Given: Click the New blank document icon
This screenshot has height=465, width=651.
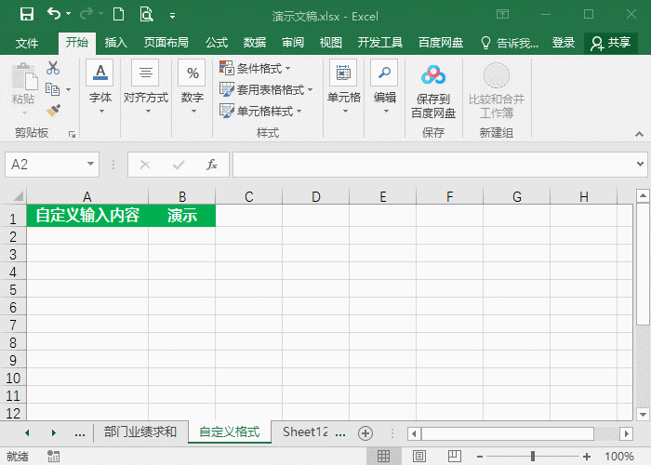Looking at the screenshot, I should coord(119,15).
